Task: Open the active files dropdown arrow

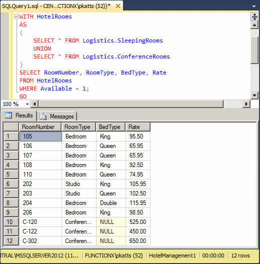Action: [254, 6]
